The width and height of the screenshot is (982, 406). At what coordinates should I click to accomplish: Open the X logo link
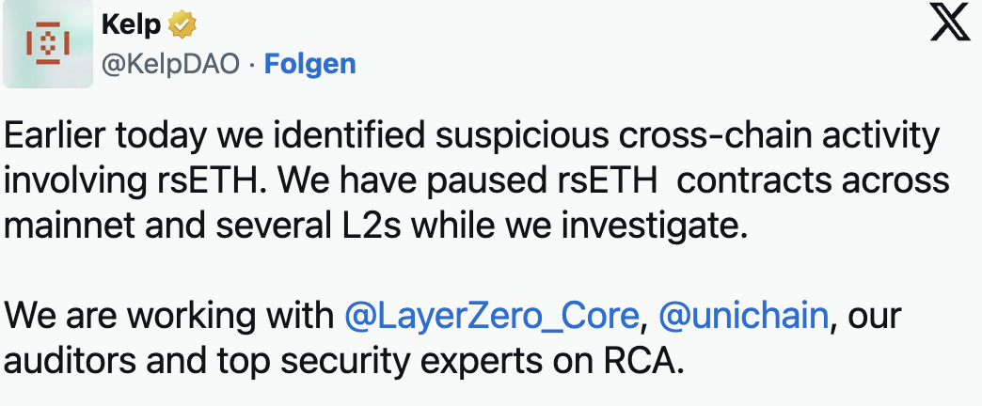pos(949,24)
